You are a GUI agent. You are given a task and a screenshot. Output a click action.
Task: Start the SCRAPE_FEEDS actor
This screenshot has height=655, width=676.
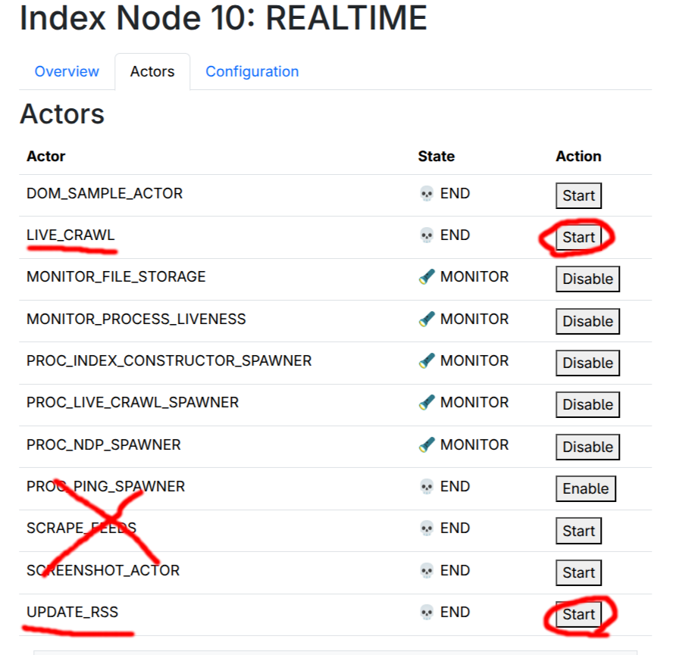[x=578, y=531]
